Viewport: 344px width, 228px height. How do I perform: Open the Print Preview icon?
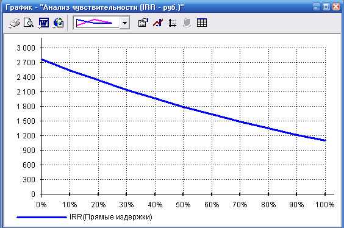[29, 23]
